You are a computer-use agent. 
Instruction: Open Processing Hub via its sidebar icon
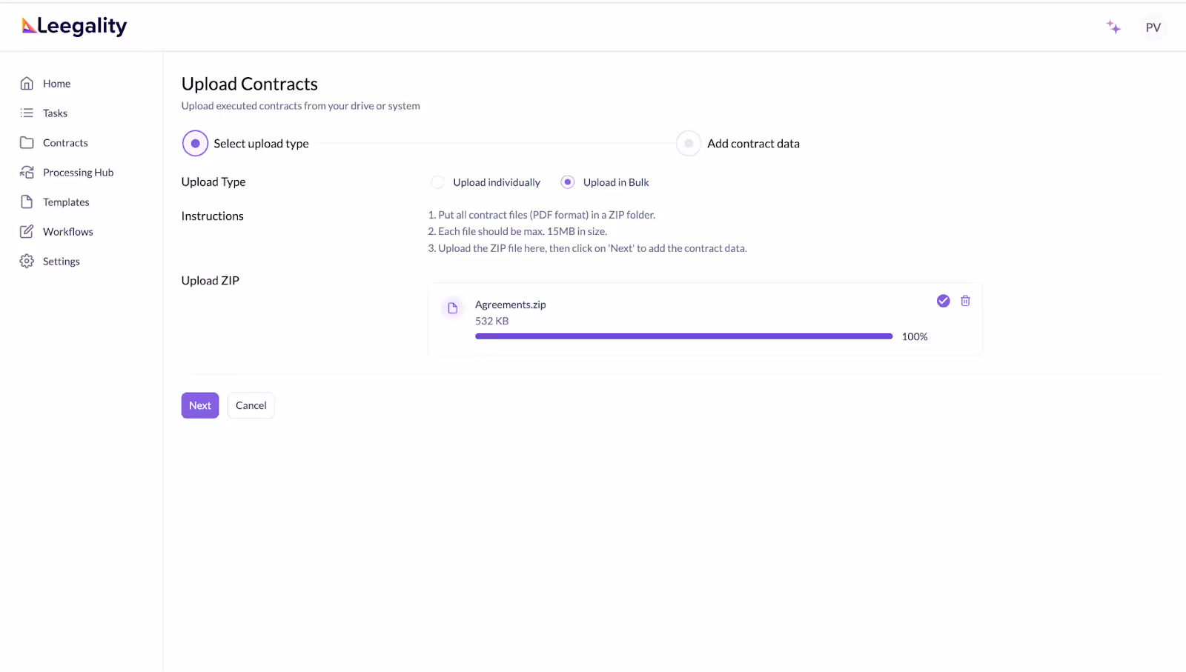(x=27, y=172)
